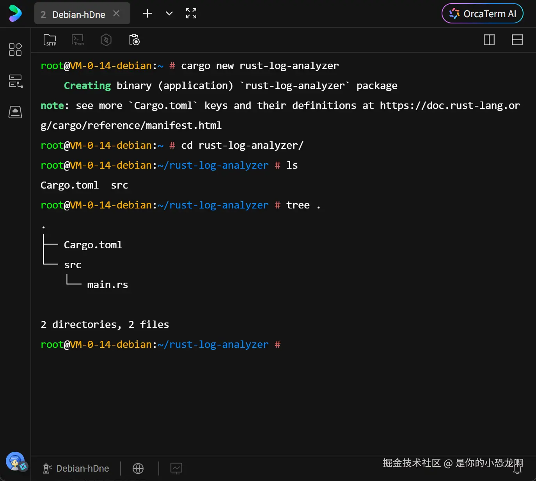
Task: Open the user avatar profile
Action: click(x=16, y=461)
